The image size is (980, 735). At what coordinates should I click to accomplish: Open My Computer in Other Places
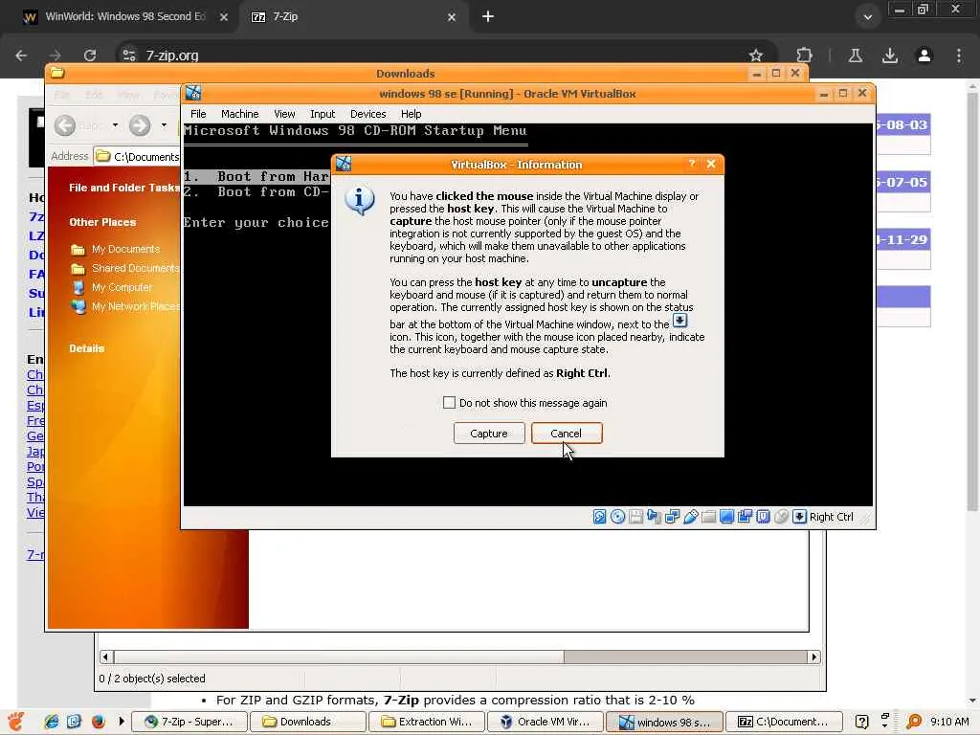pyautogui.click(x=122, y=287)
